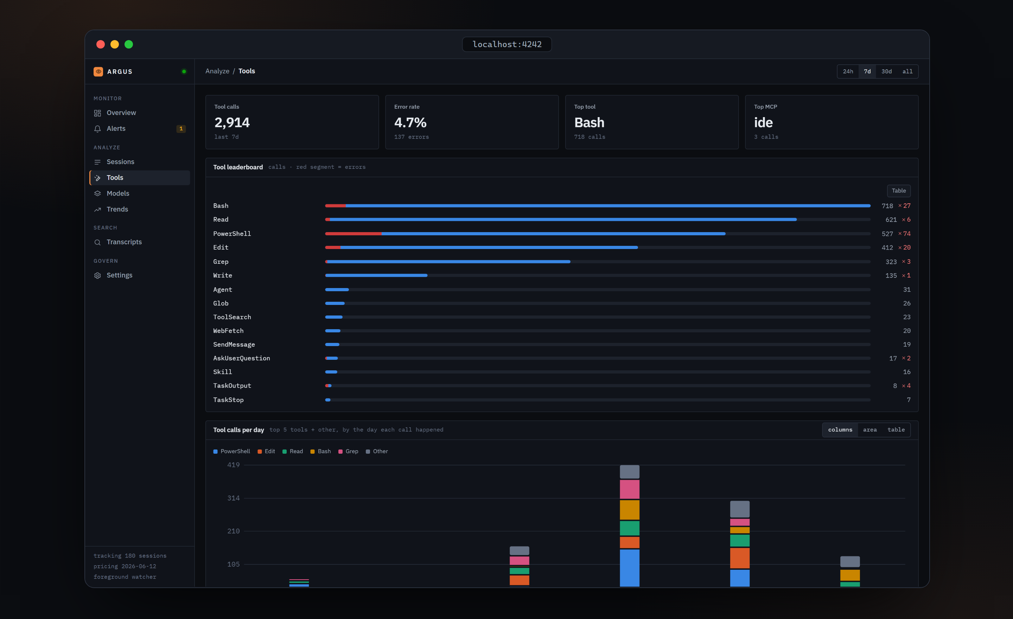Click the PowerShell blue legend swatch
Viewport: 1013px width, 619px height.
coord(215,452)
